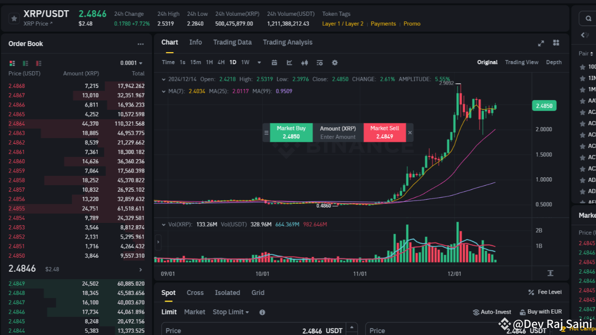Switch to the Trading Data tab
The width and height of the screenshot is (596, 335).
(x=232, y=42)
